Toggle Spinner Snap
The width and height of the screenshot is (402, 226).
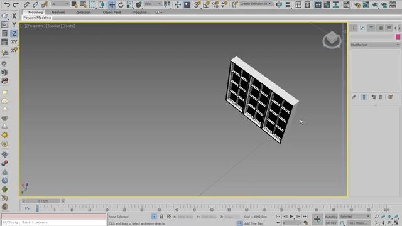pos(224,4)
